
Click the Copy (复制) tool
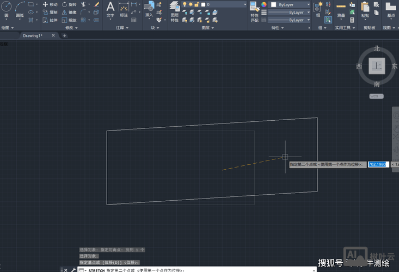click(x=50, y=12)
